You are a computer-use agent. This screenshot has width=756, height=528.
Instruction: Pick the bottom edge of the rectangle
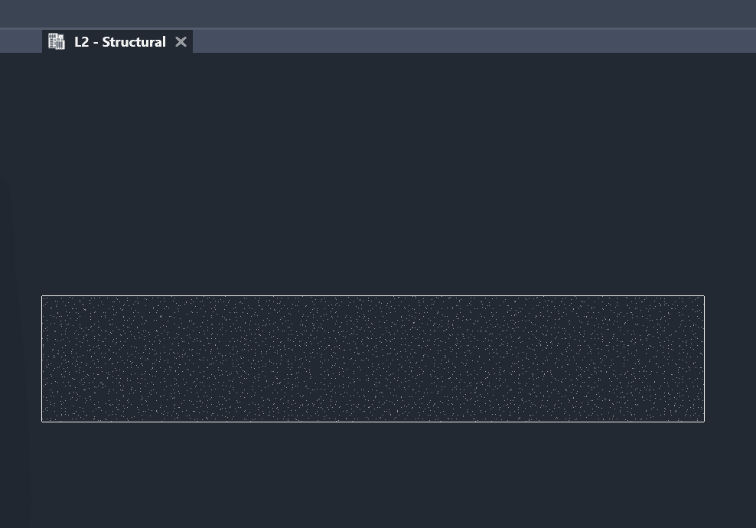pyautogui.click(x=373, y=421)
